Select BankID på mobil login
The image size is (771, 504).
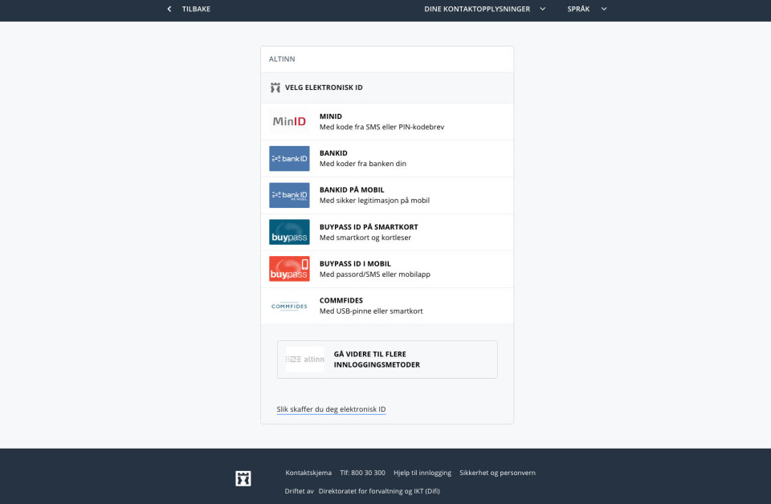pos(387,195)
